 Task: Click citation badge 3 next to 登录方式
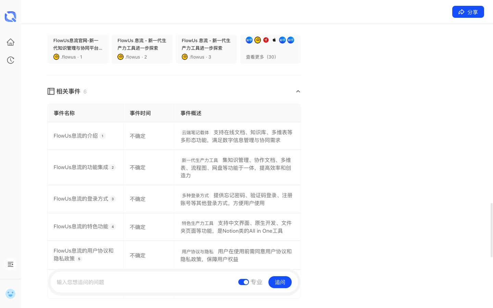coord(113,199)
